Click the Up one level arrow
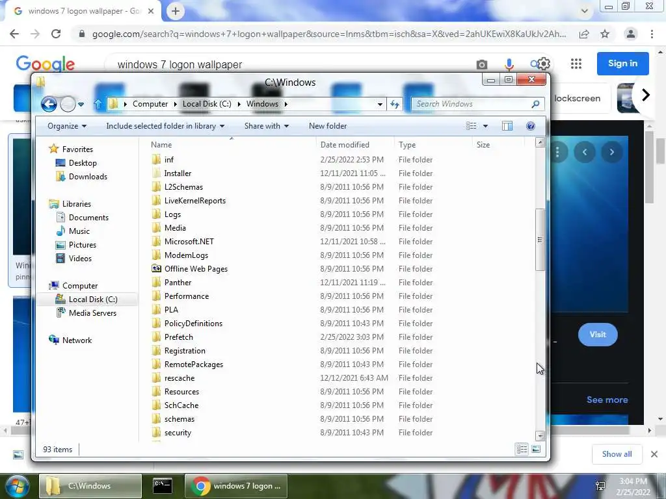Screen dimensions: 666x499 98,104
